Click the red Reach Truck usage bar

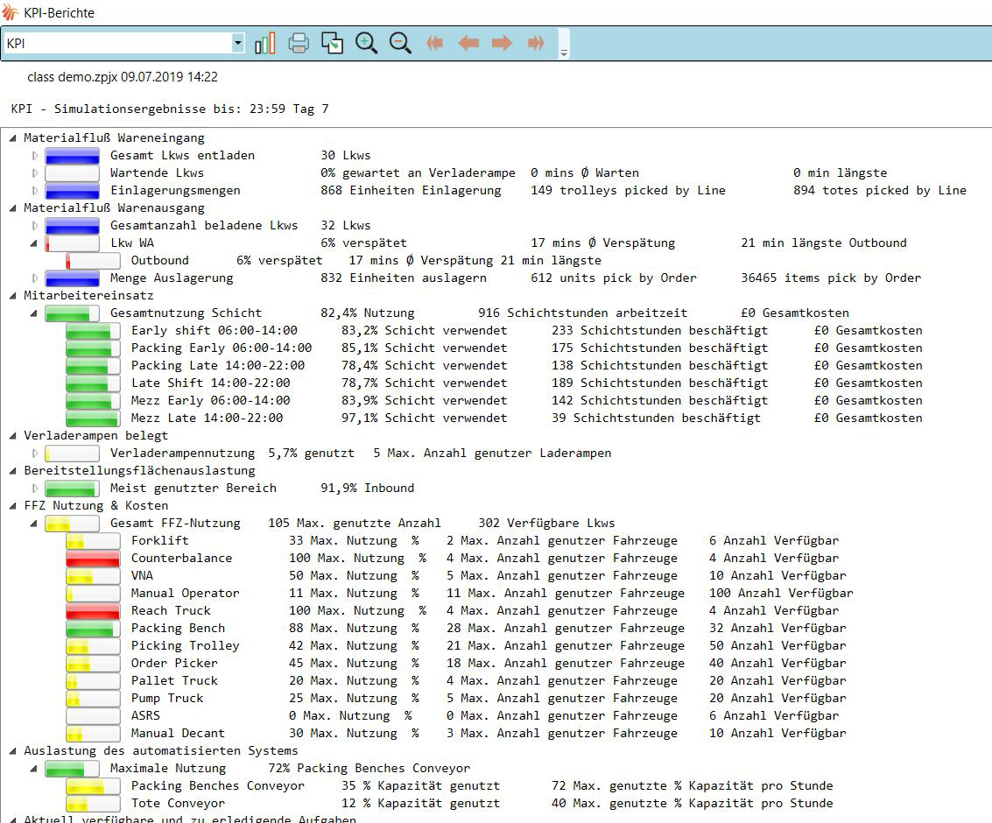tap(93, 610)
